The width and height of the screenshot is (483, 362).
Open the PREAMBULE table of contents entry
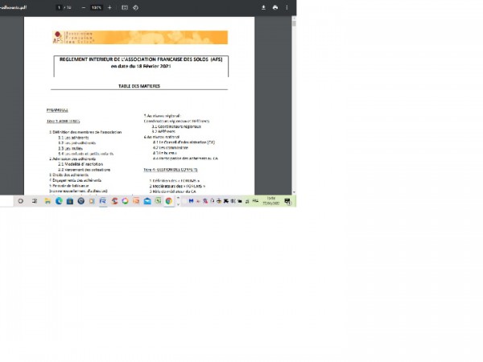(58, 109)
